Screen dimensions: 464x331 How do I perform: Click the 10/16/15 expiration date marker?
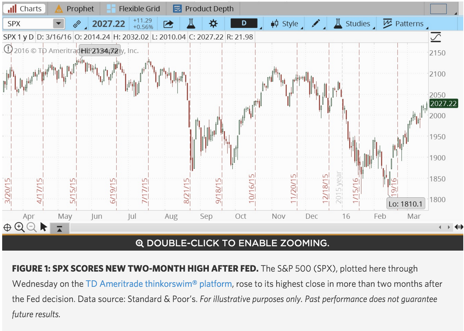[251, 188]
